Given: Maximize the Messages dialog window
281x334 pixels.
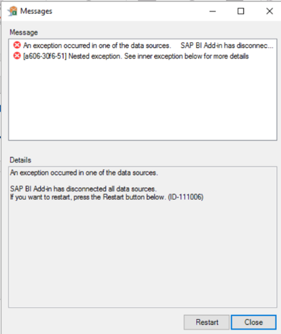Looking at the screenshot, I should pos(241,11).
